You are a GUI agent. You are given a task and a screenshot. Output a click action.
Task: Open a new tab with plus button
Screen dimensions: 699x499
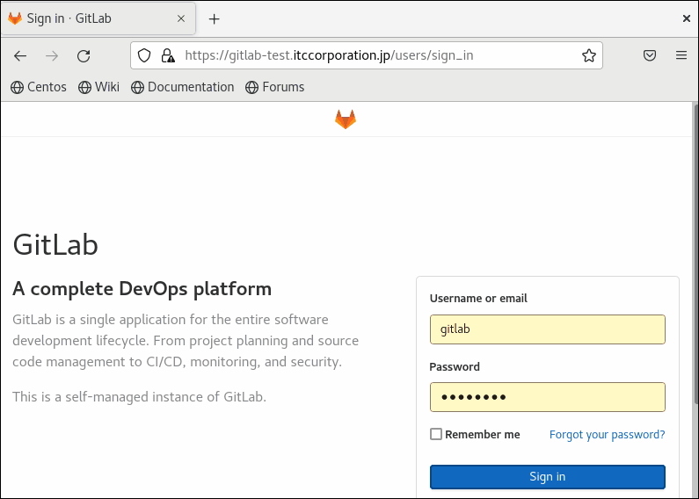coord(215,18)
